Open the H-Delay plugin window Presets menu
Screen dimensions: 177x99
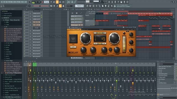click(127, 27)
